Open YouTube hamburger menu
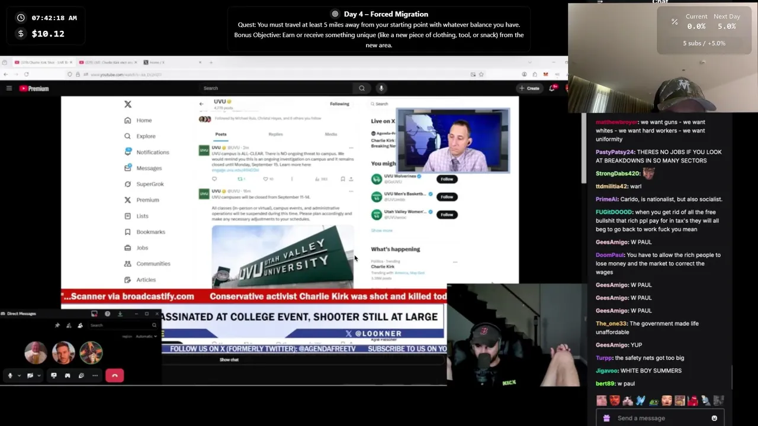 click(9, 88)
